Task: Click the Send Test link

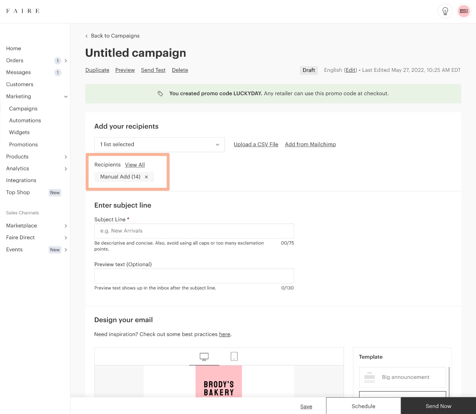Action: pyautogui.click(x=153, y=70)
